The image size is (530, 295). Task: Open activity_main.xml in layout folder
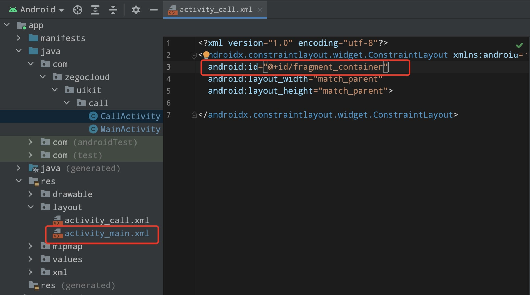107,233
